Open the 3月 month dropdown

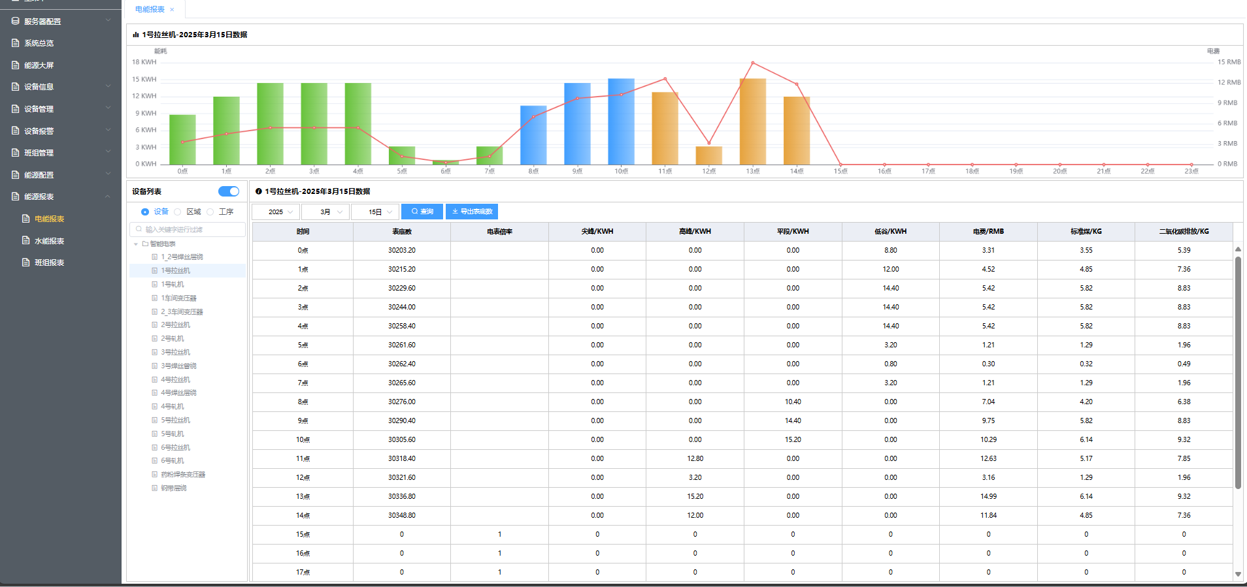click(325, 212)
